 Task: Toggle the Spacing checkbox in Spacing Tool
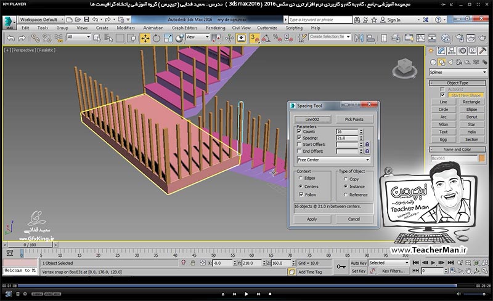click(x=299, y=138)
